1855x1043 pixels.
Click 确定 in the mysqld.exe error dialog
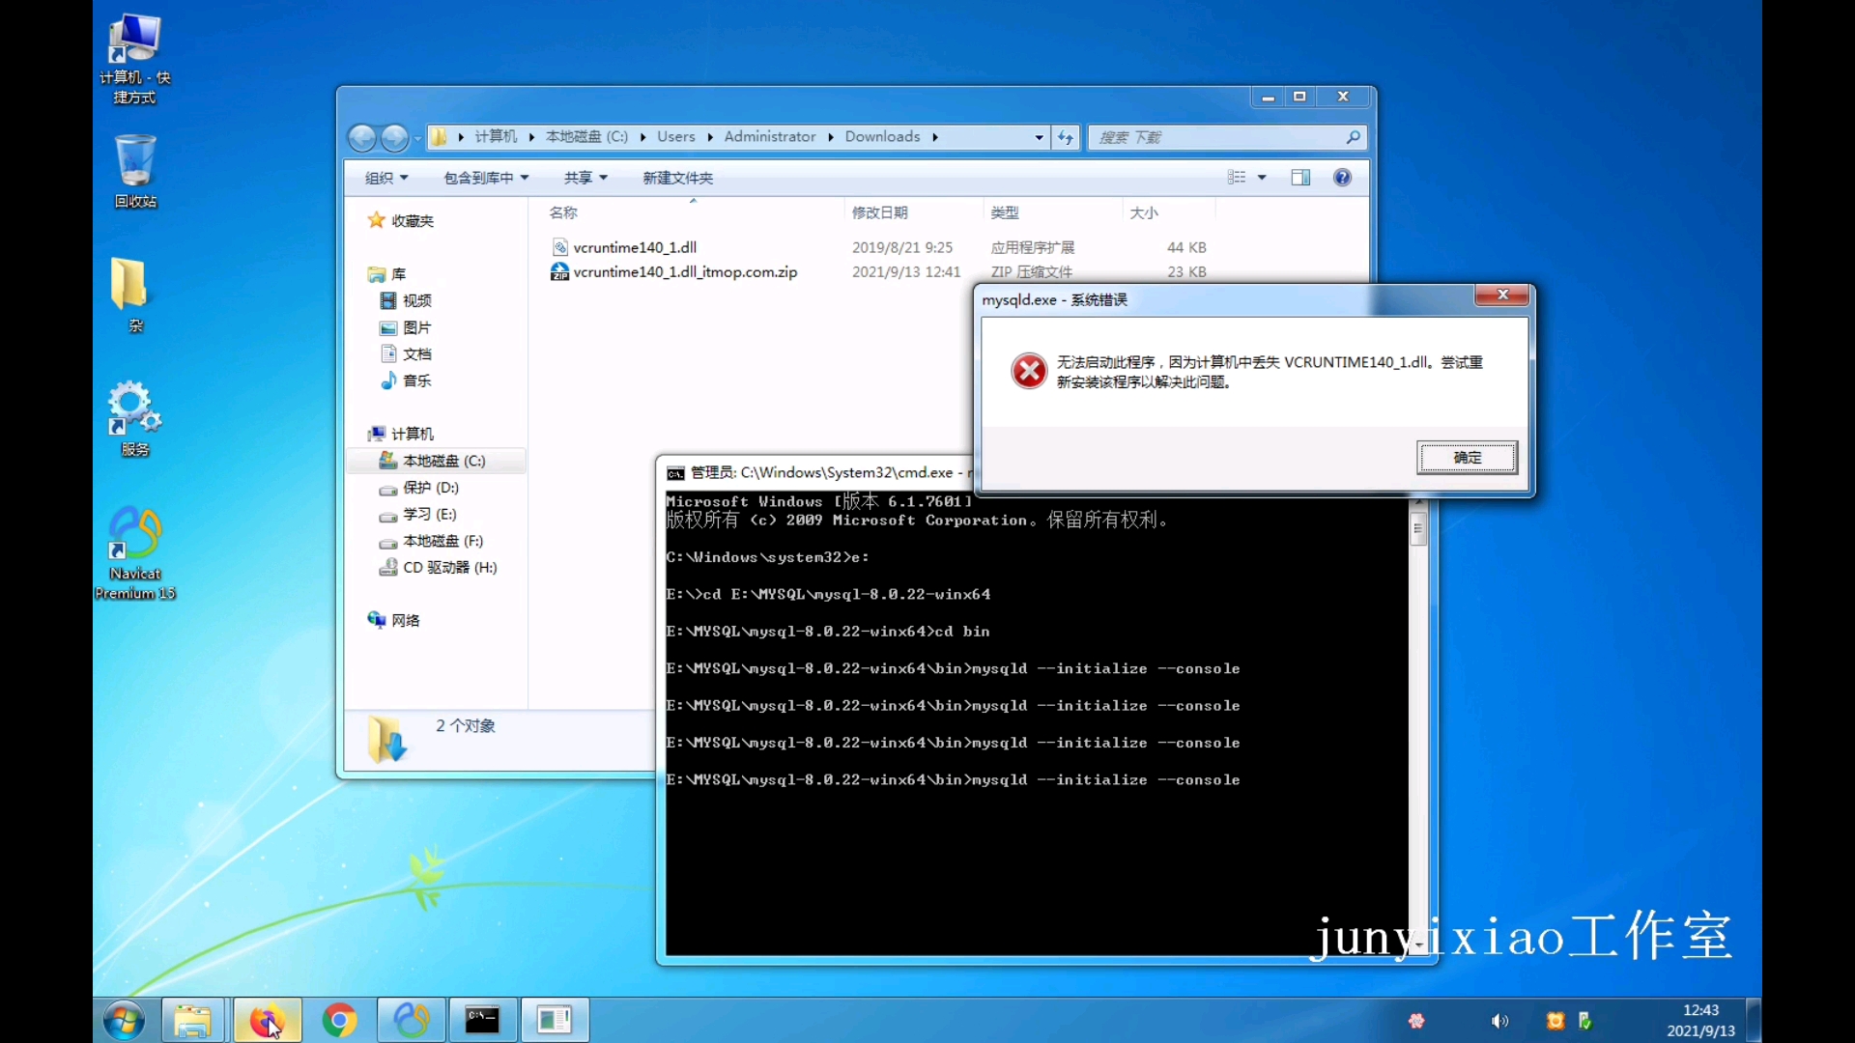(x=1467, y=458)
